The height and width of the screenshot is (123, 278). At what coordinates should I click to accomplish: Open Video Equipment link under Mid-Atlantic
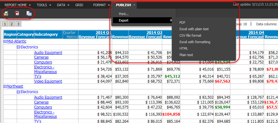48,81
